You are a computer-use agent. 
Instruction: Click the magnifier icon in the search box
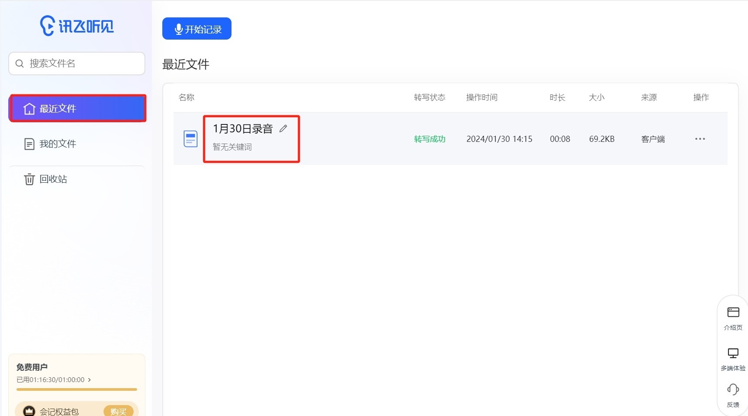click(20, 64)
